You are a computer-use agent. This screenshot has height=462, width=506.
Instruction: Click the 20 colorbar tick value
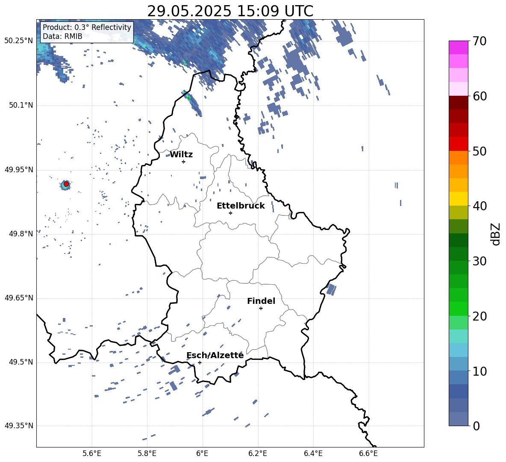point(480,316)
